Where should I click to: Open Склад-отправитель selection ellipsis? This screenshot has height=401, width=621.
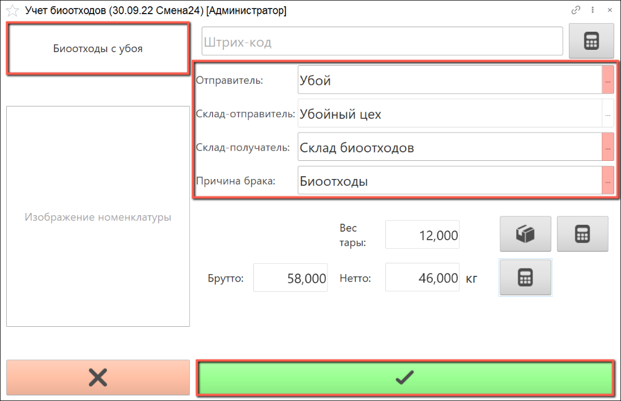tap(607, 114)
